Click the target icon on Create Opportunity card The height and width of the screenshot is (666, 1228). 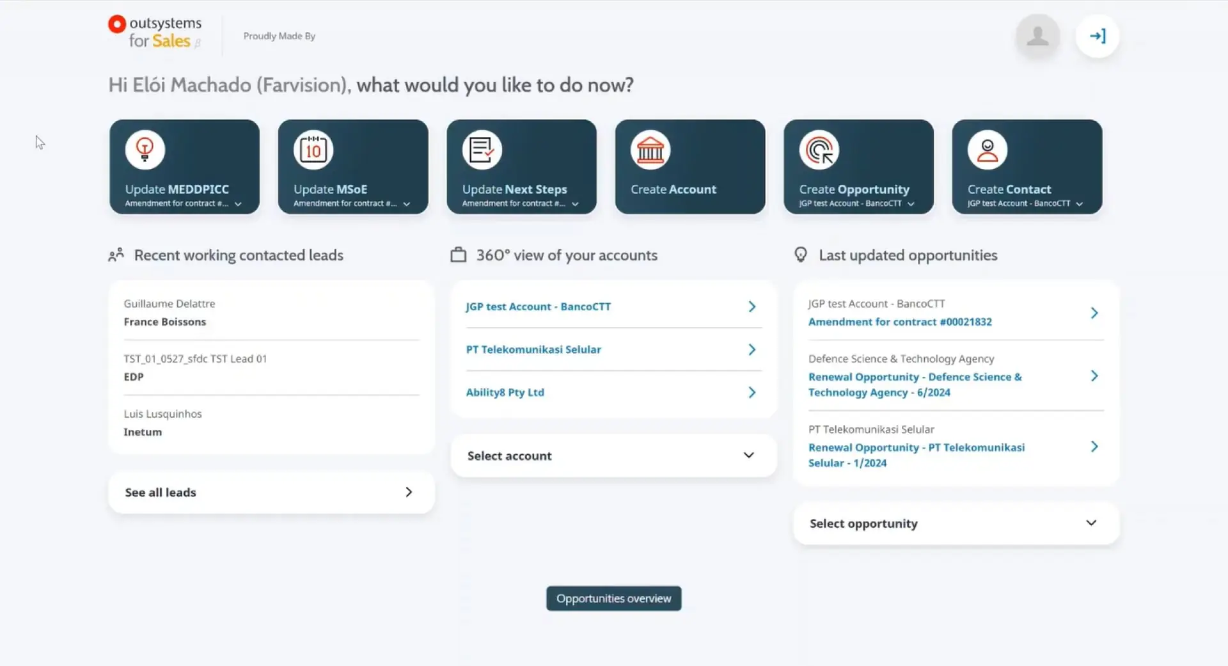pyautogui.click(x=819, y=149)
